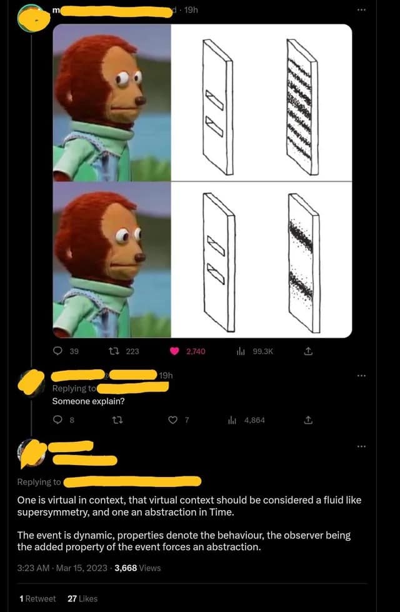Open the 19h timestamp on top tweet

pyautogui.click(x=191, y=11)
